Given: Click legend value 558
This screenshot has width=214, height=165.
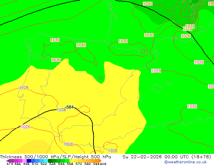Looking at the screenshot, I should (x=70, y=164).
